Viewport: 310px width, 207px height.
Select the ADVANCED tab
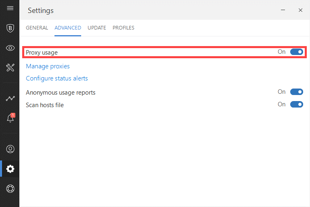click(x=68, y=28)
